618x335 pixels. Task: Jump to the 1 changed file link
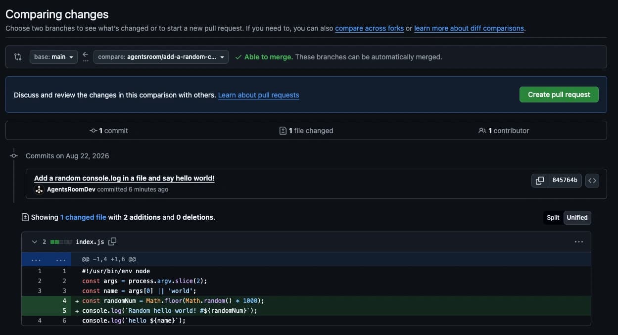point(83,217)
